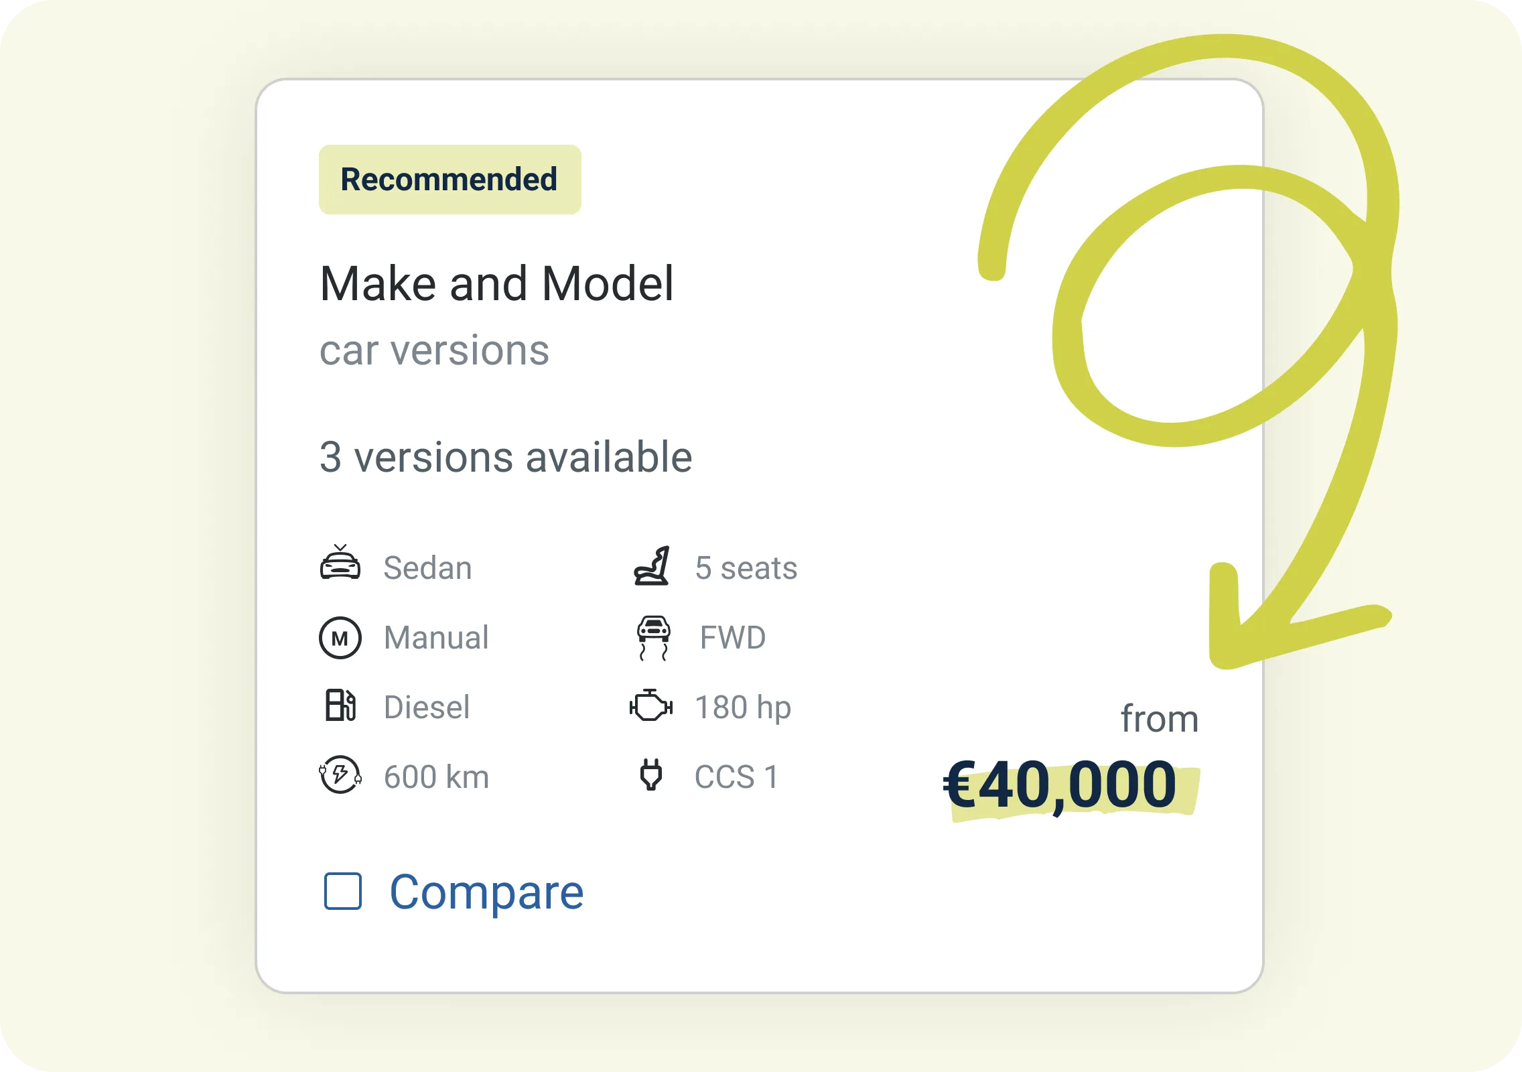Click 3 versions available text
This screenshot has height=1072, width=1522.
click(506, 457)
